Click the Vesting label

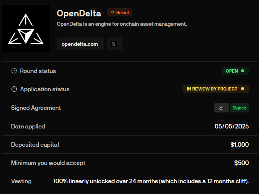coord(21,181)
